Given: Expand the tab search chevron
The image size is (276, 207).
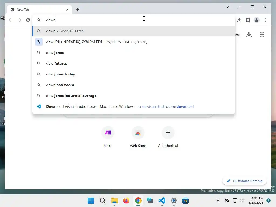Looking at the screenshot, I should pyautogui.click(x=227, y=7).
